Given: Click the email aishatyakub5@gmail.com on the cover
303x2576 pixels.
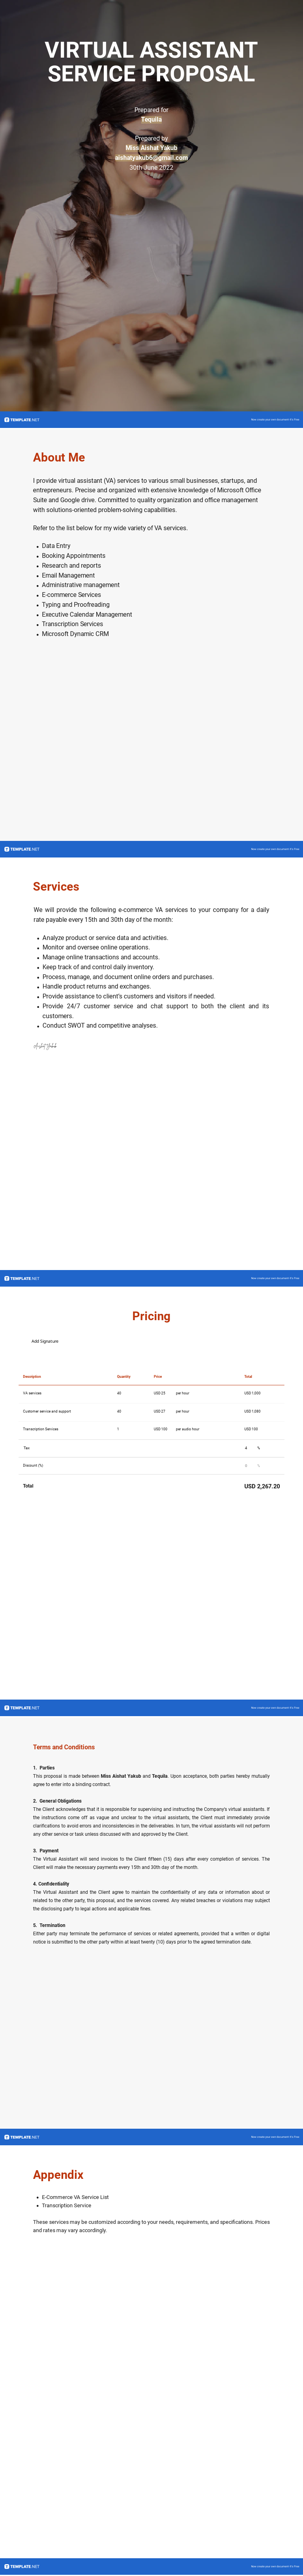Looking at the screenshot, I should [151, 158].
